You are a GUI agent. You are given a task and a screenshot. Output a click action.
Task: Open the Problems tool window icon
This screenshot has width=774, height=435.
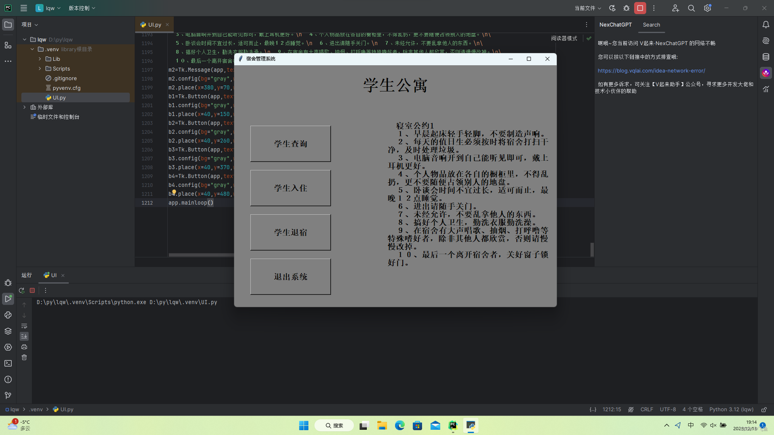tap(8, 379)
